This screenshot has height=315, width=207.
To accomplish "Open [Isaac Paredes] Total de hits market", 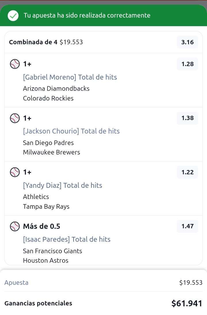I will coord(67,239).
